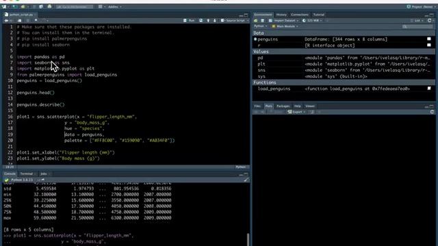Viewport: 438px width, 246px height.
Task: Click the Source Script button
Action: (x=233, y=20)
